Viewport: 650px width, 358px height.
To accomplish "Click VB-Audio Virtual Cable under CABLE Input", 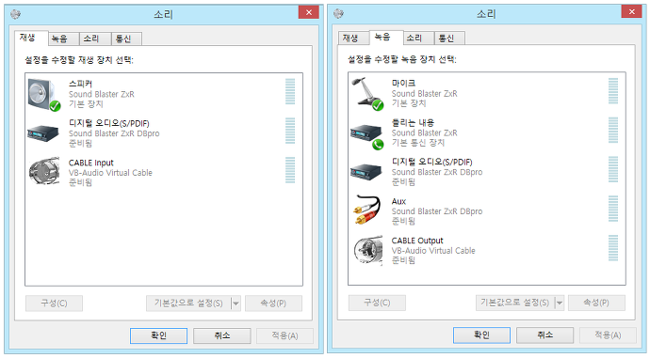I will (110, 173).
